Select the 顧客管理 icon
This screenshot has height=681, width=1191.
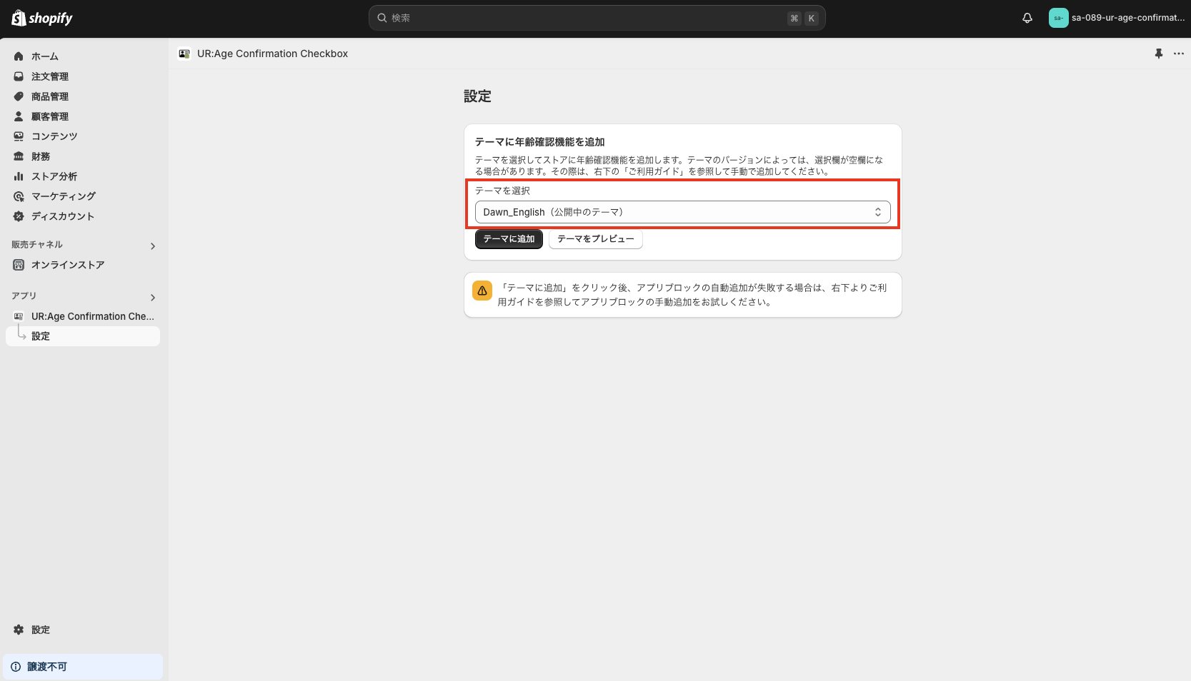(18, 116)
